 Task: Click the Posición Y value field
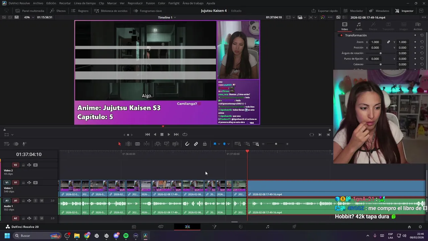tap(402, 48)
